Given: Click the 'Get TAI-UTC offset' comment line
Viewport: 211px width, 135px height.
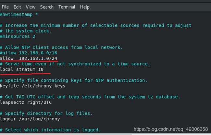Looking at the screenshot, I should (90, 97).
